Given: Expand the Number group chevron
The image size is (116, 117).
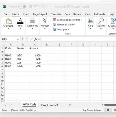Looking at the screenshot, I should tap(45, 29).
